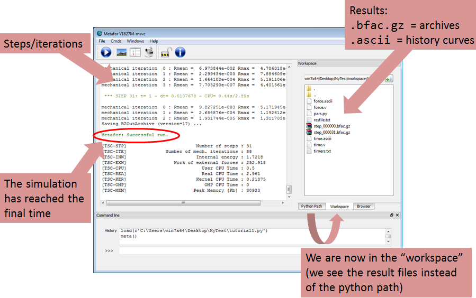Select the Workspace tab
This screenshot has width=476, height=298.
[339, 207]
